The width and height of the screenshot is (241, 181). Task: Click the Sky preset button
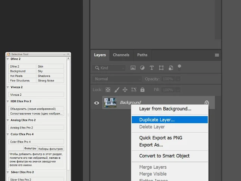[50, 71]
